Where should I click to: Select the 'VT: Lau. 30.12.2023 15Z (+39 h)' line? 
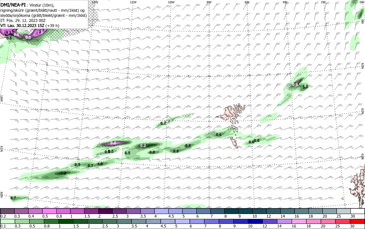point(30,25)
